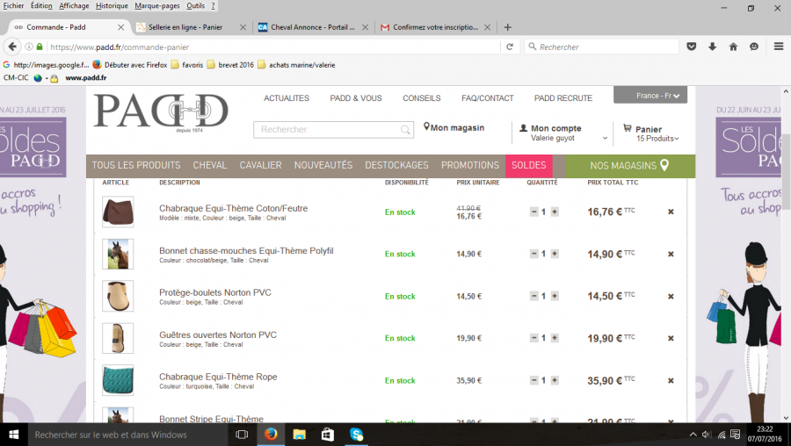The height and width of the screenshot is (446, 791).
Task: Decrease quantity of Chabraque Equi-Thème Rope
Action: (533, 380)
